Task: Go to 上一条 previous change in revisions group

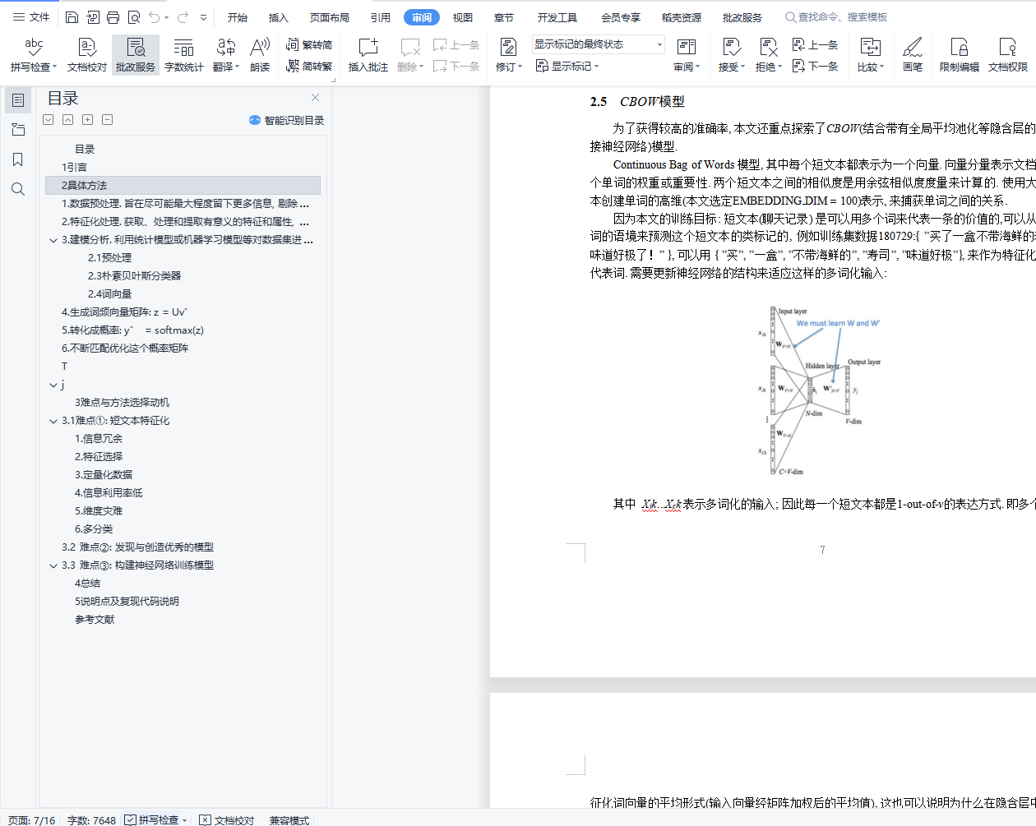Action: pos(815,44)
